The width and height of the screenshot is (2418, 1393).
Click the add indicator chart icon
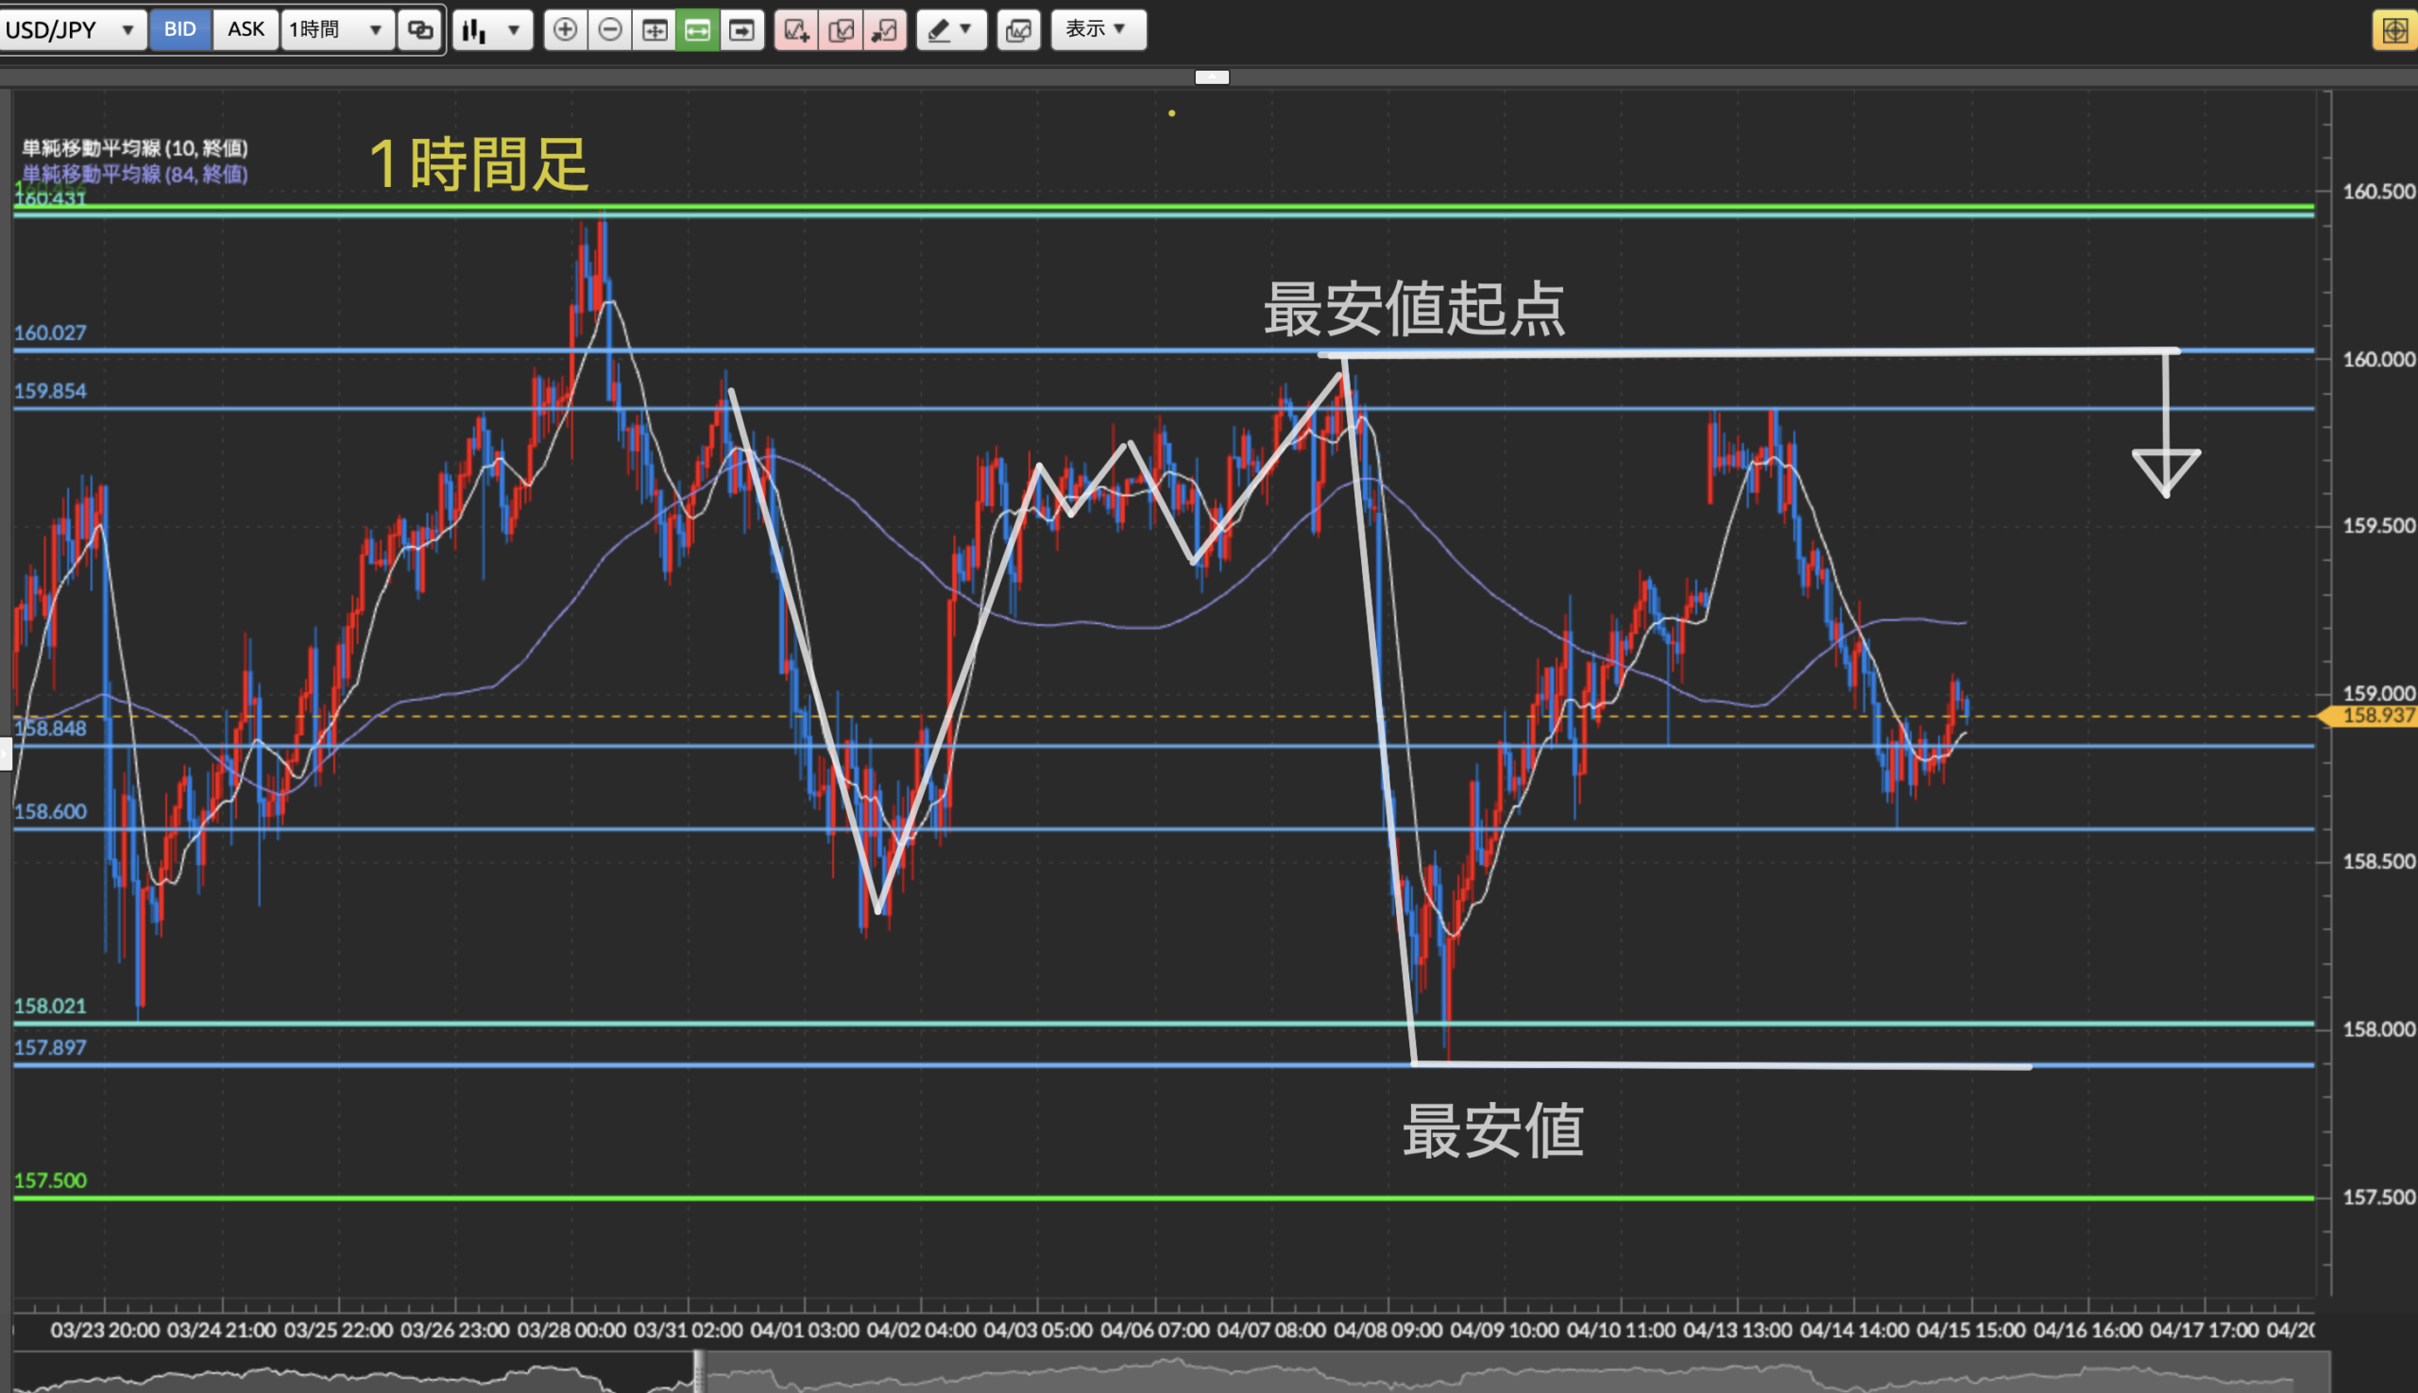(796, 29)
